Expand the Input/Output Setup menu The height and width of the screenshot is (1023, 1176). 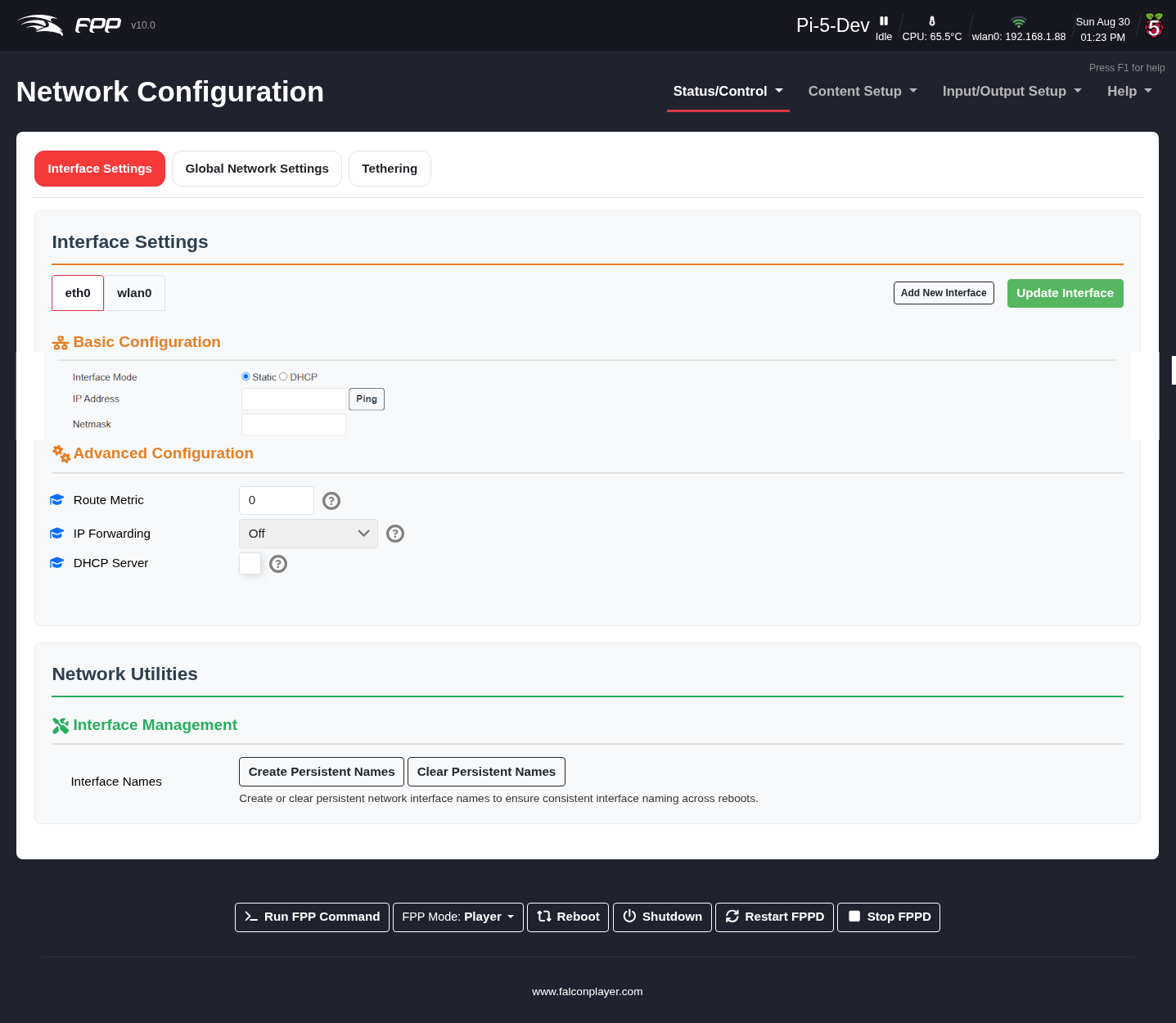click(1012, 92)
